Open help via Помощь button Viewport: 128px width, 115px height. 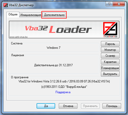[x=112, y=106]
